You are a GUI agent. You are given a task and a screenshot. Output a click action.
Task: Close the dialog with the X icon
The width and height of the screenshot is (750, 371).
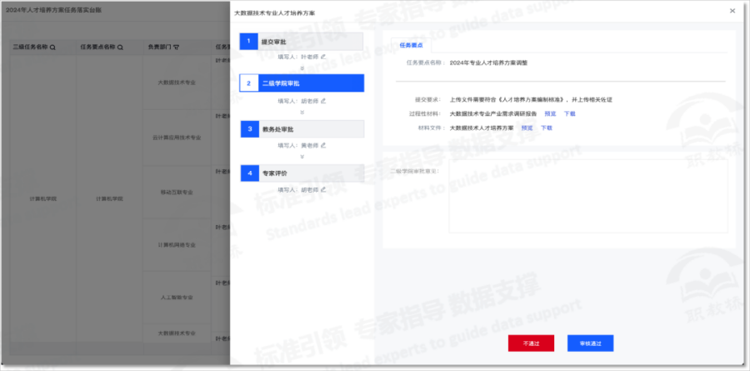pyautogui.click(x=732, y=11)
